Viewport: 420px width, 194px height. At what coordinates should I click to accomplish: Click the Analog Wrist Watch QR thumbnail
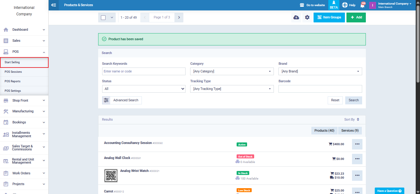click(111, 176)
